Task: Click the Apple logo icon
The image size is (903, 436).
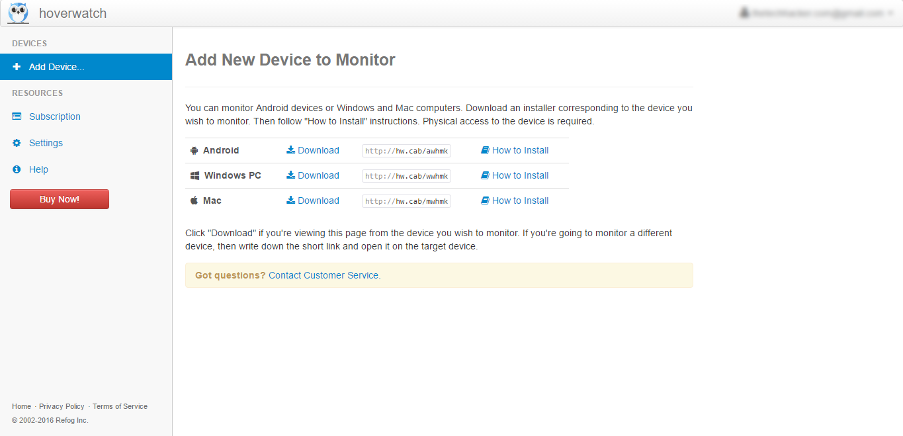Action: (194, 200)
